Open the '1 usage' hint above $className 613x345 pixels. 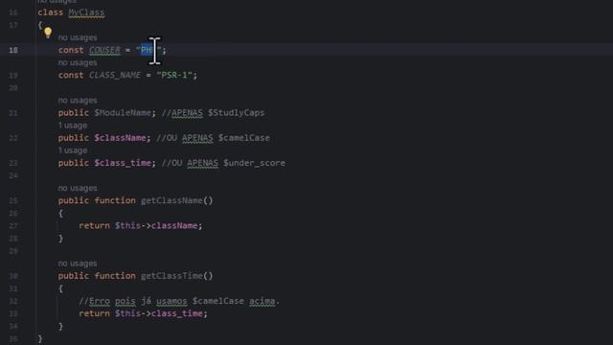73,126
